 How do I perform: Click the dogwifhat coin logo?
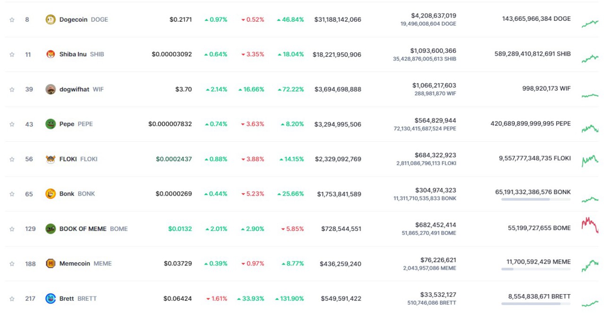(x=50, y=89)
